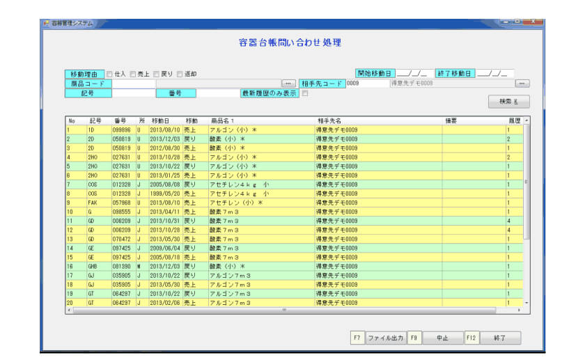Click the application icon in the title bar
This screenshot has width=585, height=362.
coord(47,23)
